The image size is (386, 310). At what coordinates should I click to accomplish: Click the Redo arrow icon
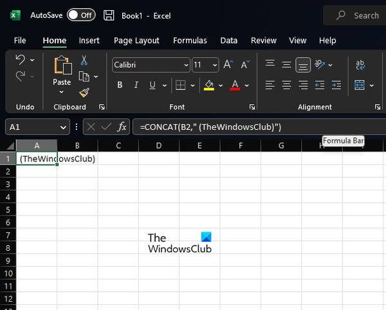click(x=21, y=76)
